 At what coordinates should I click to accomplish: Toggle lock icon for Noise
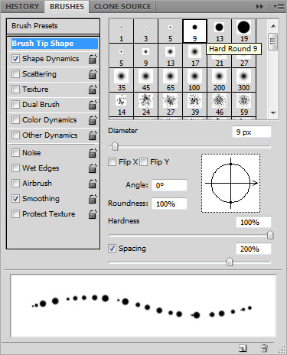93,153
